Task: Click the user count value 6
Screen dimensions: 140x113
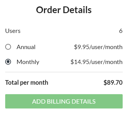Action: 121,31
